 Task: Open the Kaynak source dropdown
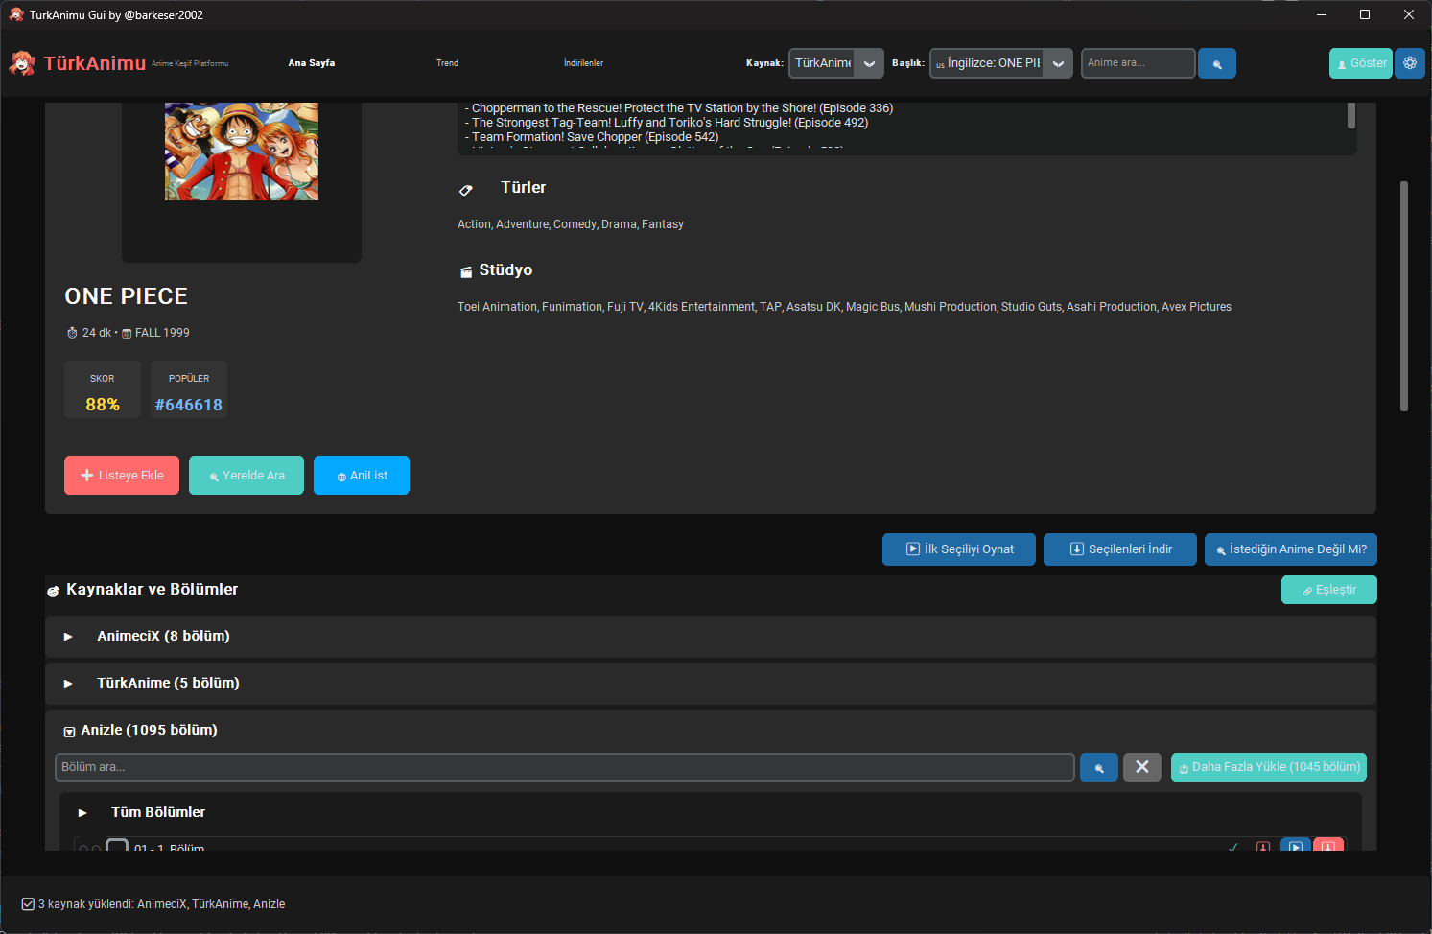868,63
